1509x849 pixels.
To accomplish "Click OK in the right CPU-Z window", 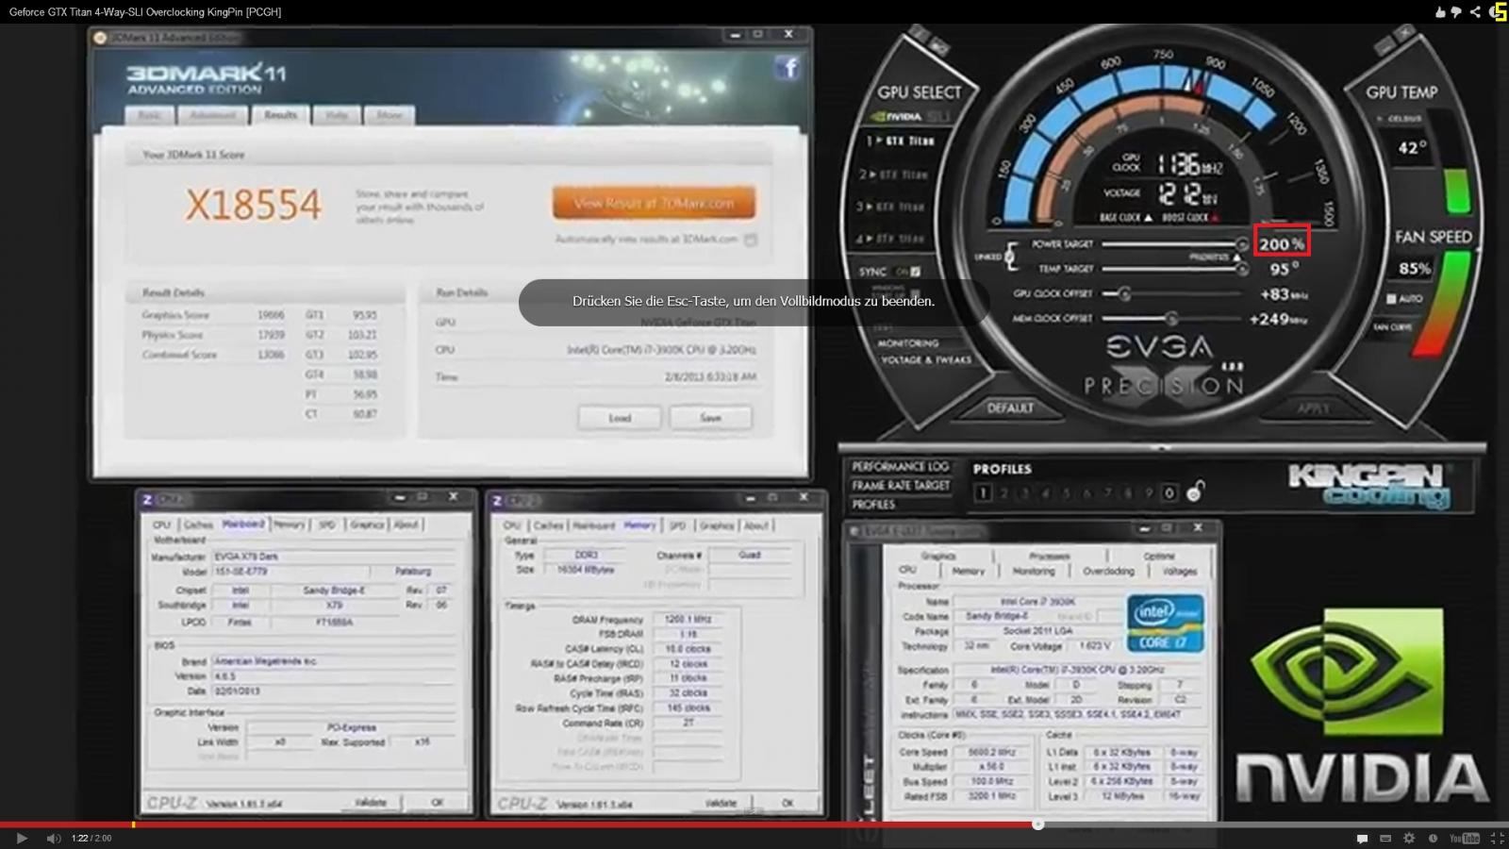I will coord(788,804).
